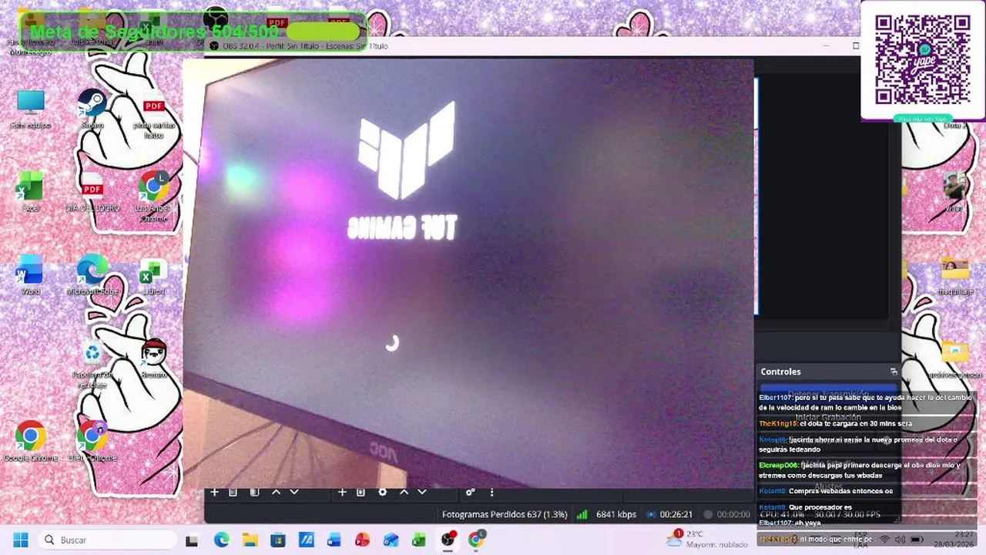
Task: Open the Microsoft Edge desktop shortcut
Action: pos(92,274)
